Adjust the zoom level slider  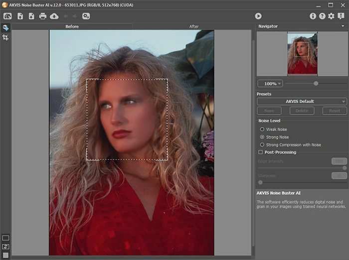pos(316,83)
